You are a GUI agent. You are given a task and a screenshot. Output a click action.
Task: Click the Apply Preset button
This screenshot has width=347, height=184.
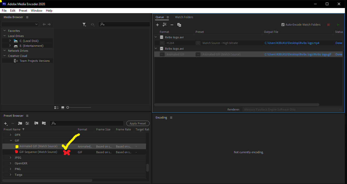138,123
